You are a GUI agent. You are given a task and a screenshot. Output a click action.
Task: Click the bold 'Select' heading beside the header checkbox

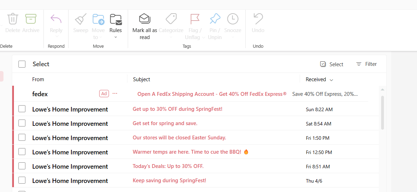point(41,64)
